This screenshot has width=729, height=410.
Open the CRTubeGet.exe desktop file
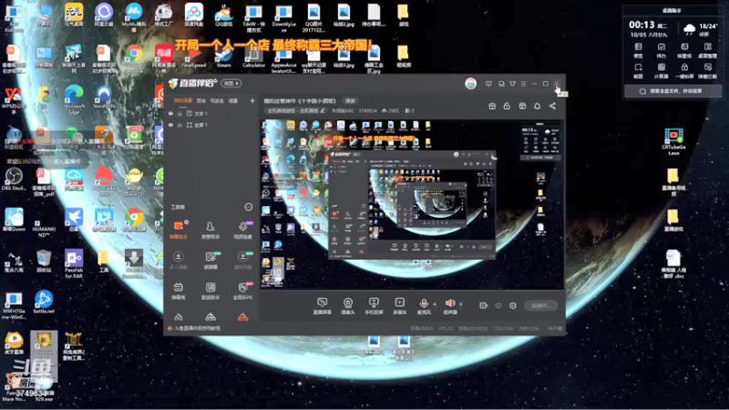tap(673, 142)
